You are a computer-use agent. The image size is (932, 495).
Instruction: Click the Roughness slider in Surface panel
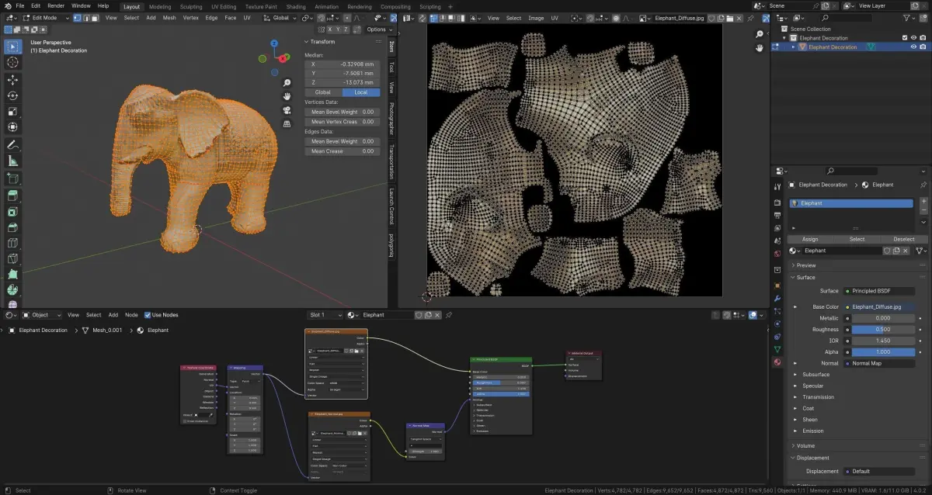pyautogui.click(x=882, y=329)
